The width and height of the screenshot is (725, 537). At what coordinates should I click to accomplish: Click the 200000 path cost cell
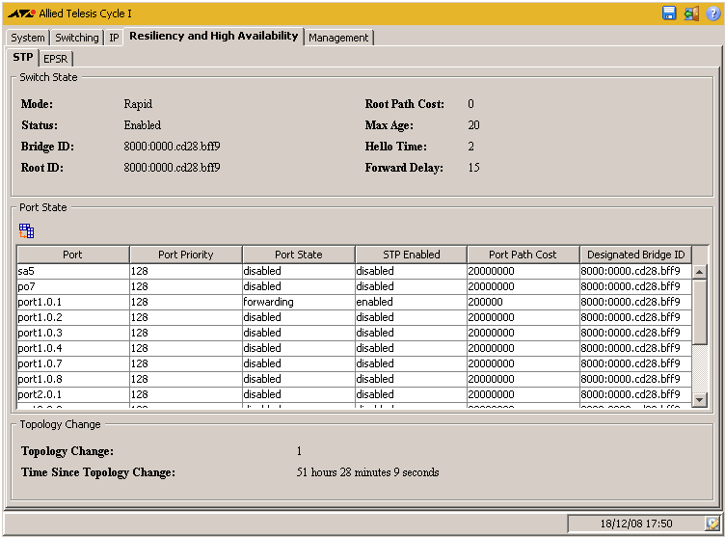(523, 302)
